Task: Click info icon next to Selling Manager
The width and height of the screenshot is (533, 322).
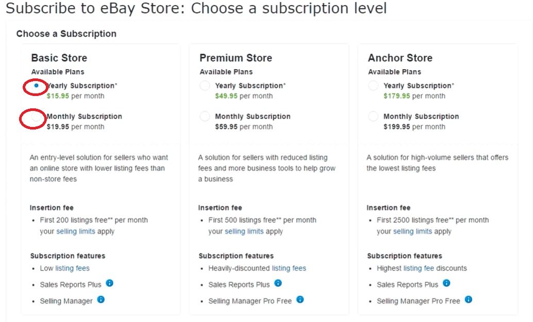Action: click(x=101, y=299)
